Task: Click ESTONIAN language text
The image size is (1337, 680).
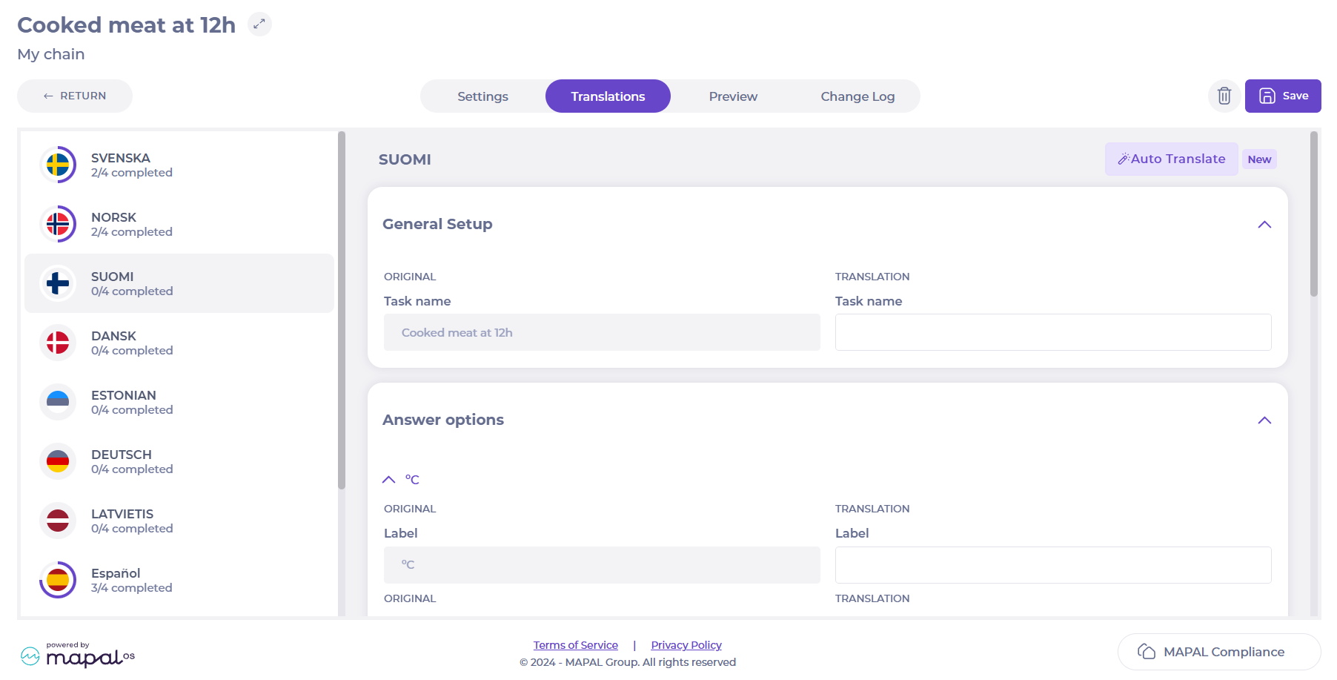Action: click(124, 395)
